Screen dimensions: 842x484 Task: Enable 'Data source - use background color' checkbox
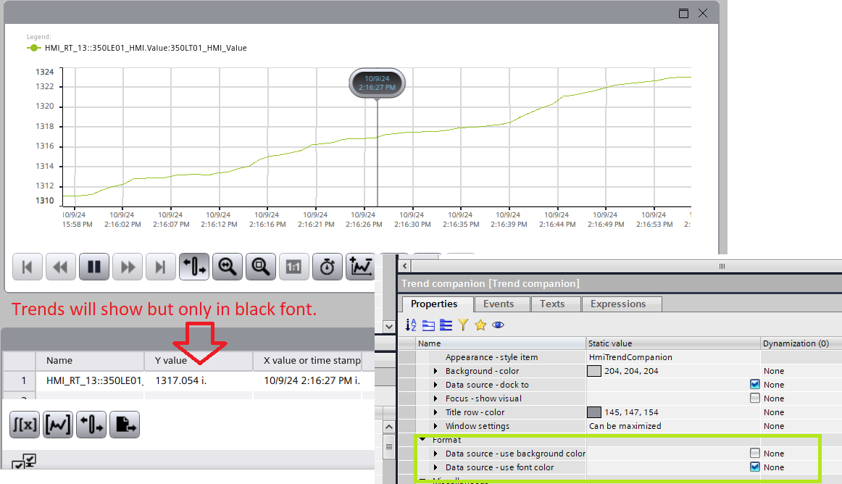(755, 454)
